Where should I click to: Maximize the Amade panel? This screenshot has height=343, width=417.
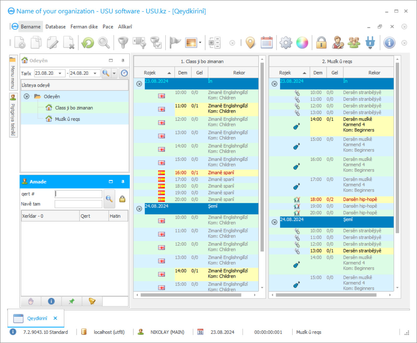coord(111,182)
